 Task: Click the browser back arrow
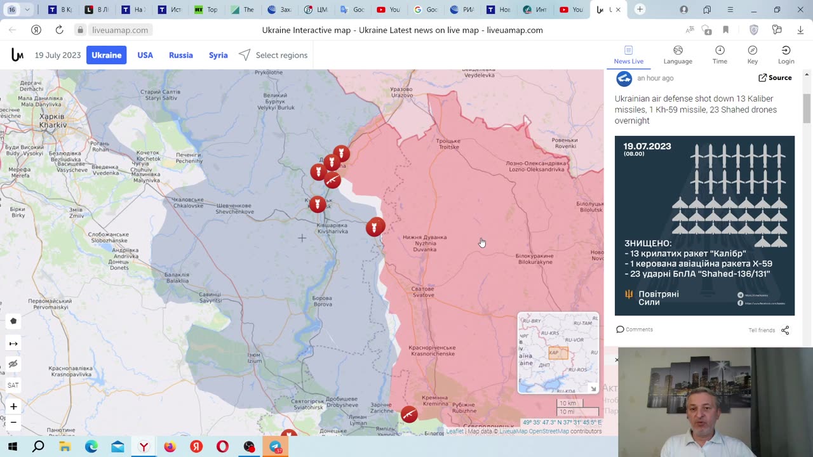[x=12, y=30]
